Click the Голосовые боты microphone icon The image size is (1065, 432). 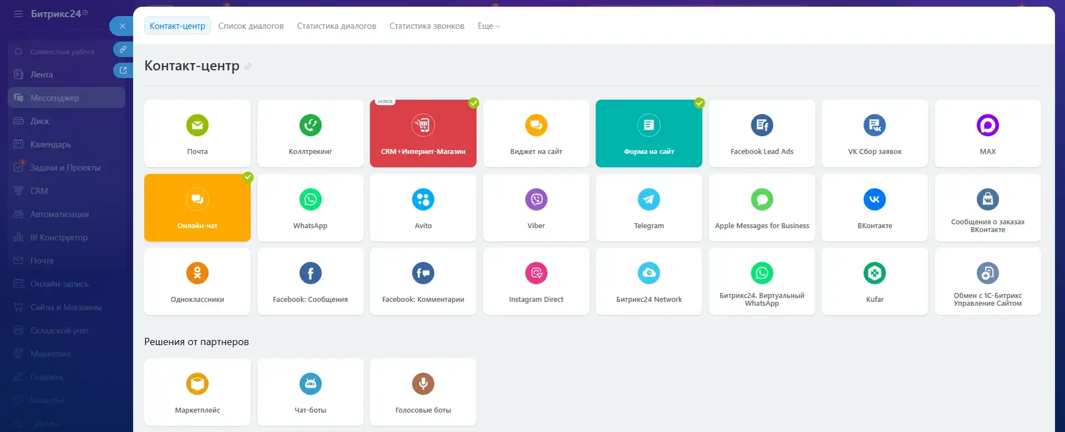click(423, 384)
